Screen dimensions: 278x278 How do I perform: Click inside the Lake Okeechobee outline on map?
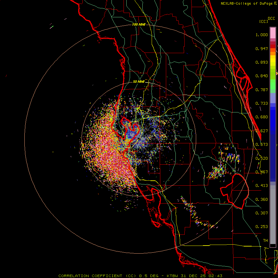(x=238, y=192)
